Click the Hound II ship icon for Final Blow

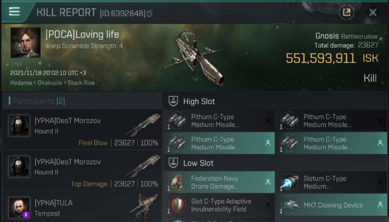pos(144,125)
